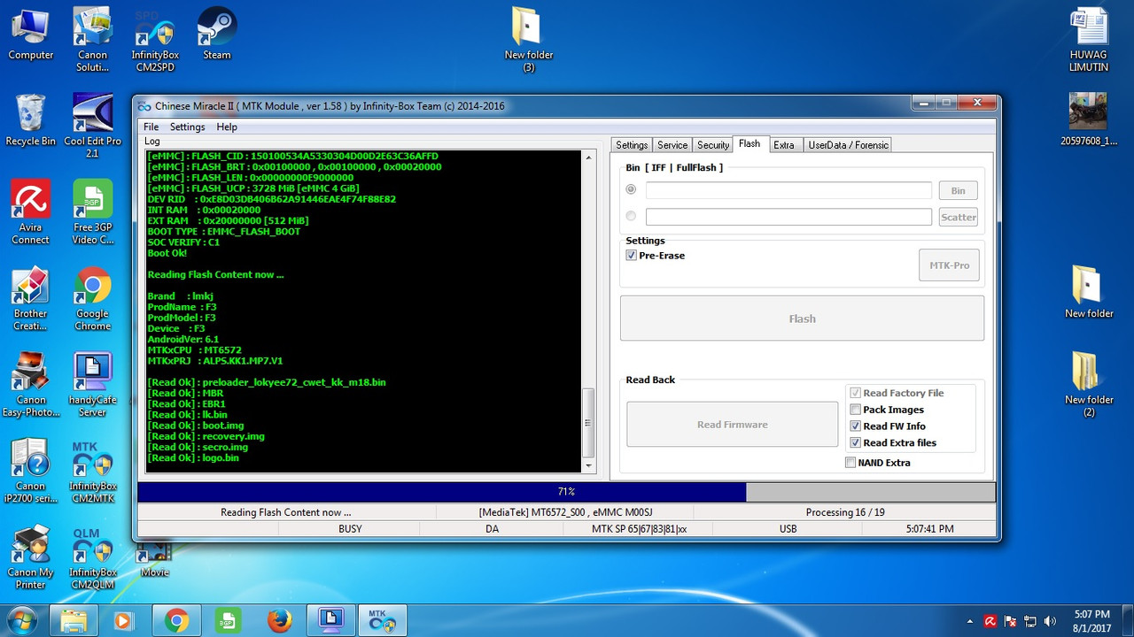This screenshot has width=1134, height=637.
Task: Open the volume control in the tray
Action: tap(1051, 621)
